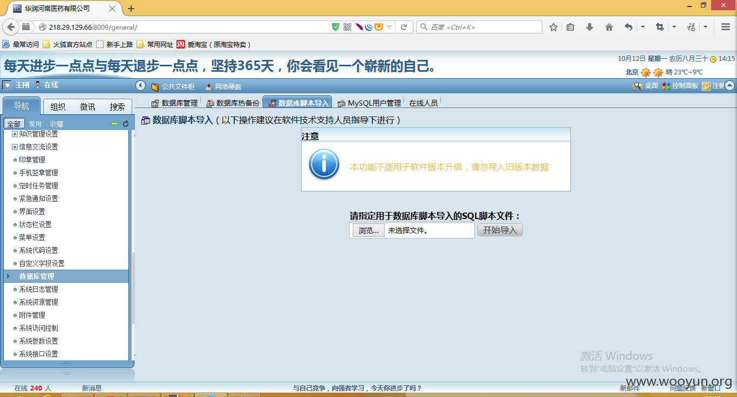Viewport: 737px width, 397px height.
Task: Open a new browser tab
Action: (131, 9)
